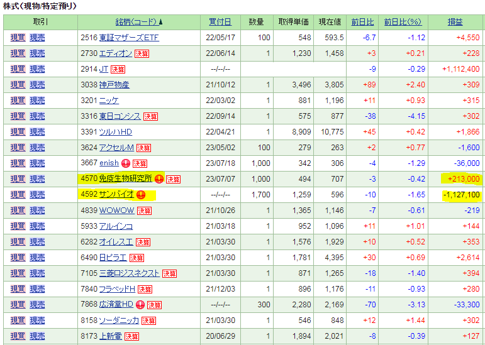Open 免疫生物研究所 stock link
This screenshot has height=345, width=485.
[126, 179]
